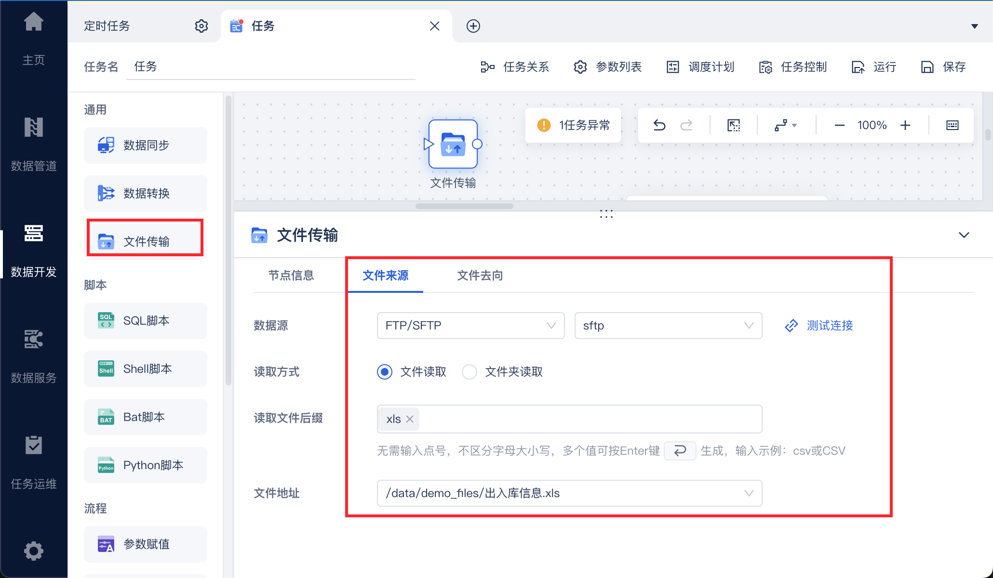Click the fit-to-canvas icon in toolbar
The width and height of the screenshot is (993, 578).
pyautogui.click(x=733, y=125)
